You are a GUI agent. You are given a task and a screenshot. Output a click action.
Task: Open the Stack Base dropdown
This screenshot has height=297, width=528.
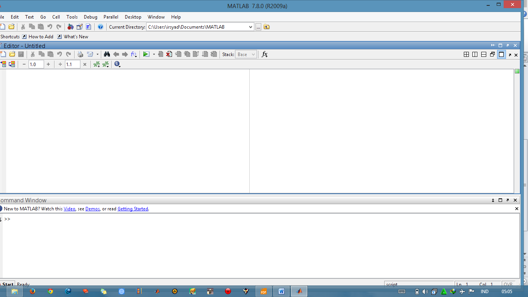[246, 55]
